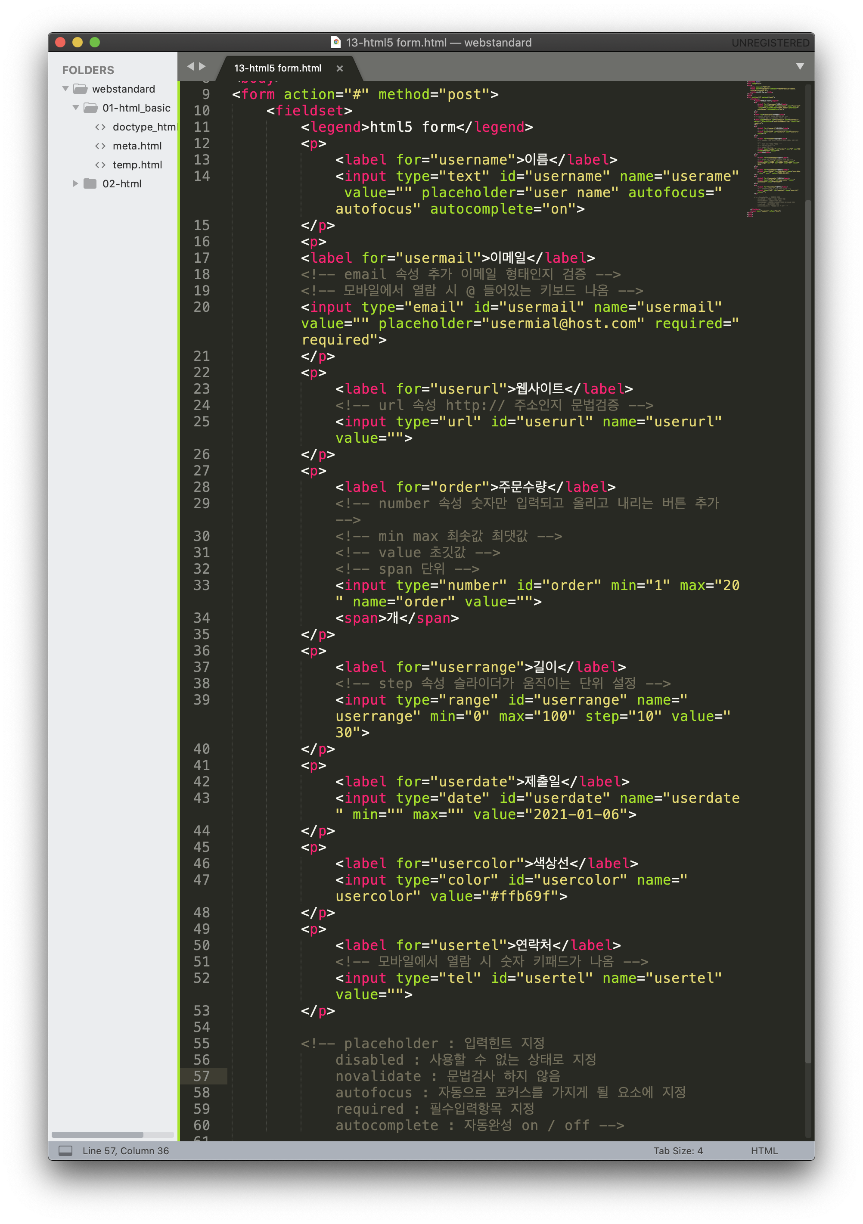Open the tab list dropdown arrow

[x=800, y=66]
